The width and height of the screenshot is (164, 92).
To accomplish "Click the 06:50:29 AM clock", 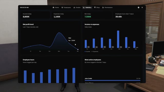I will [x=24, y=7].
